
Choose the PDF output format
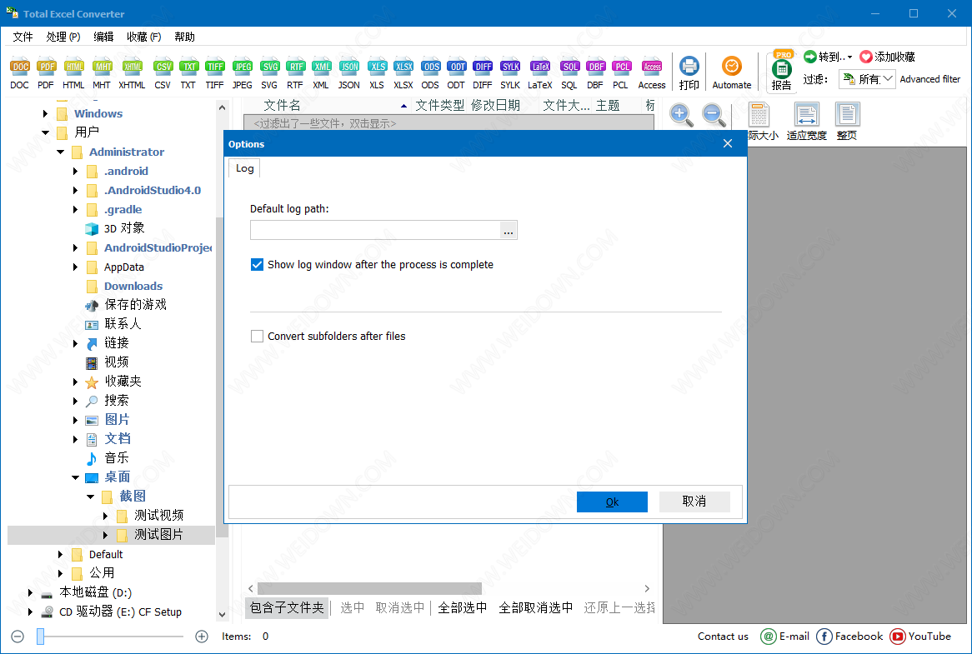[x=46, y=73]
